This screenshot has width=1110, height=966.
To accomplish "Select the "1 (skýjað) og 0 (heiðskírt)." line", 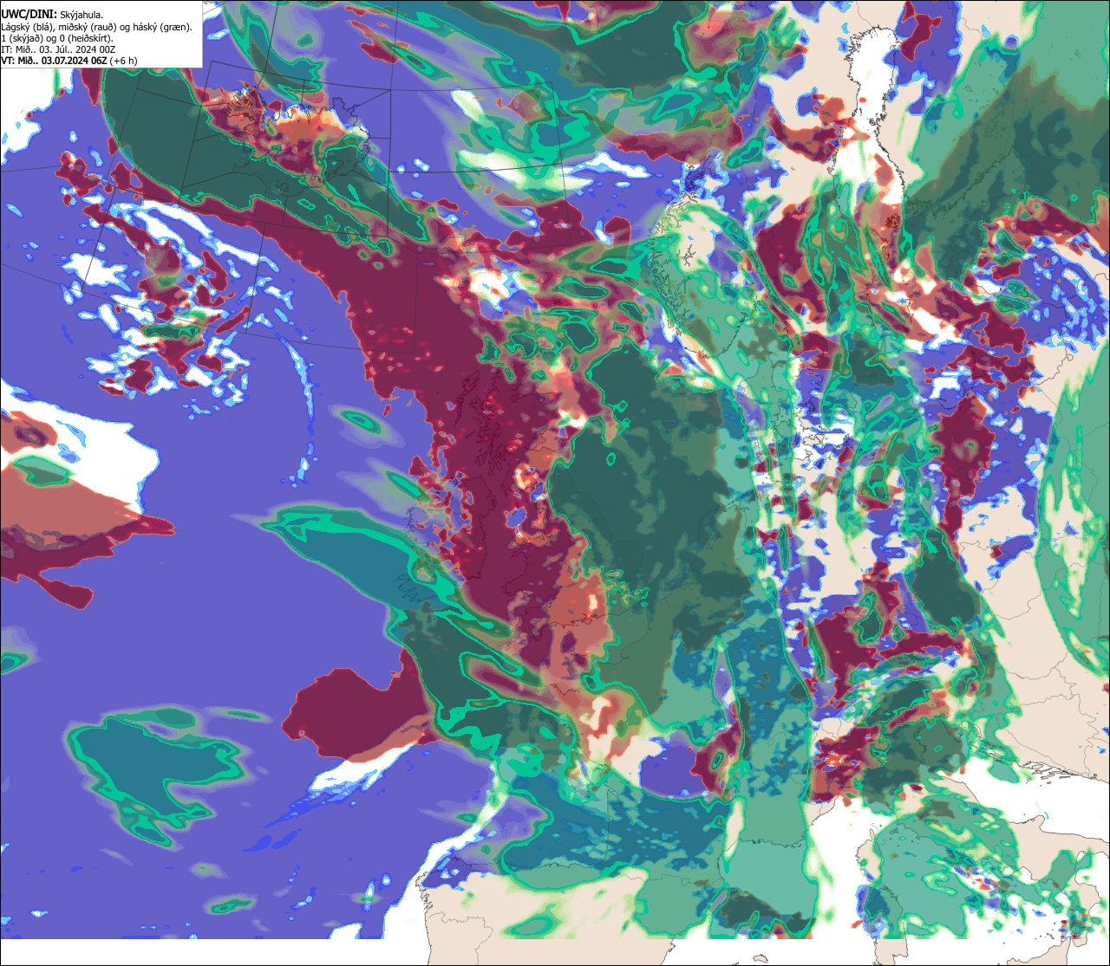I will 57,38.
